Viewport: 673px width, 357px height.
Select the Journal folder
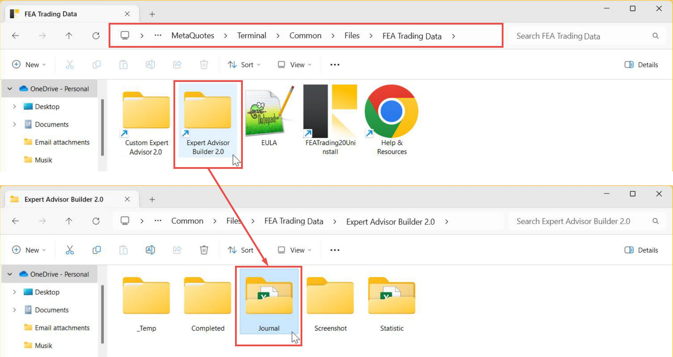pyautogui.click(x=269, y=302)
